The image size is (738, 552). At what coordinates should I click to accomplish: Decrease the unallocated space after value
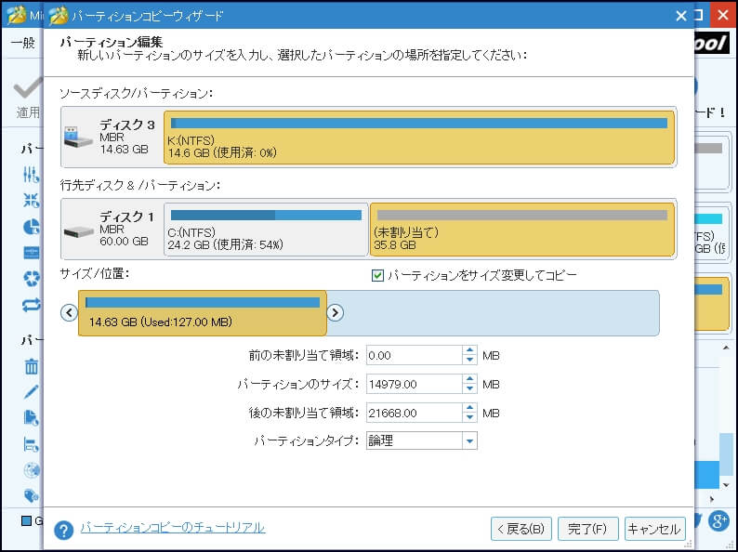click(469, 417)
